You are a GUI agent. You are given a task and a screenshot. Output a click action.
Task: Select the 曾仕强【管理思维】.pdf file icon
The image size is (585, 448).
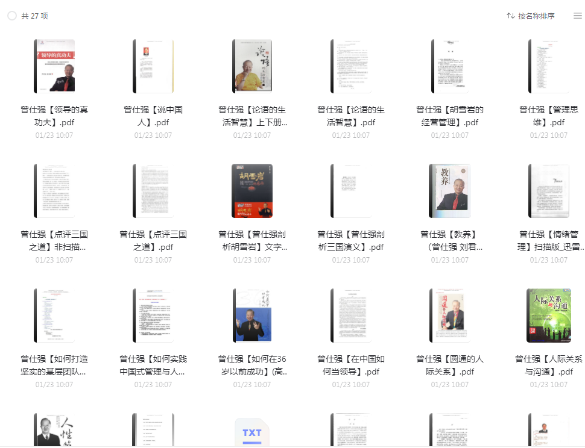pyautogui.click(x=549, y=66)
